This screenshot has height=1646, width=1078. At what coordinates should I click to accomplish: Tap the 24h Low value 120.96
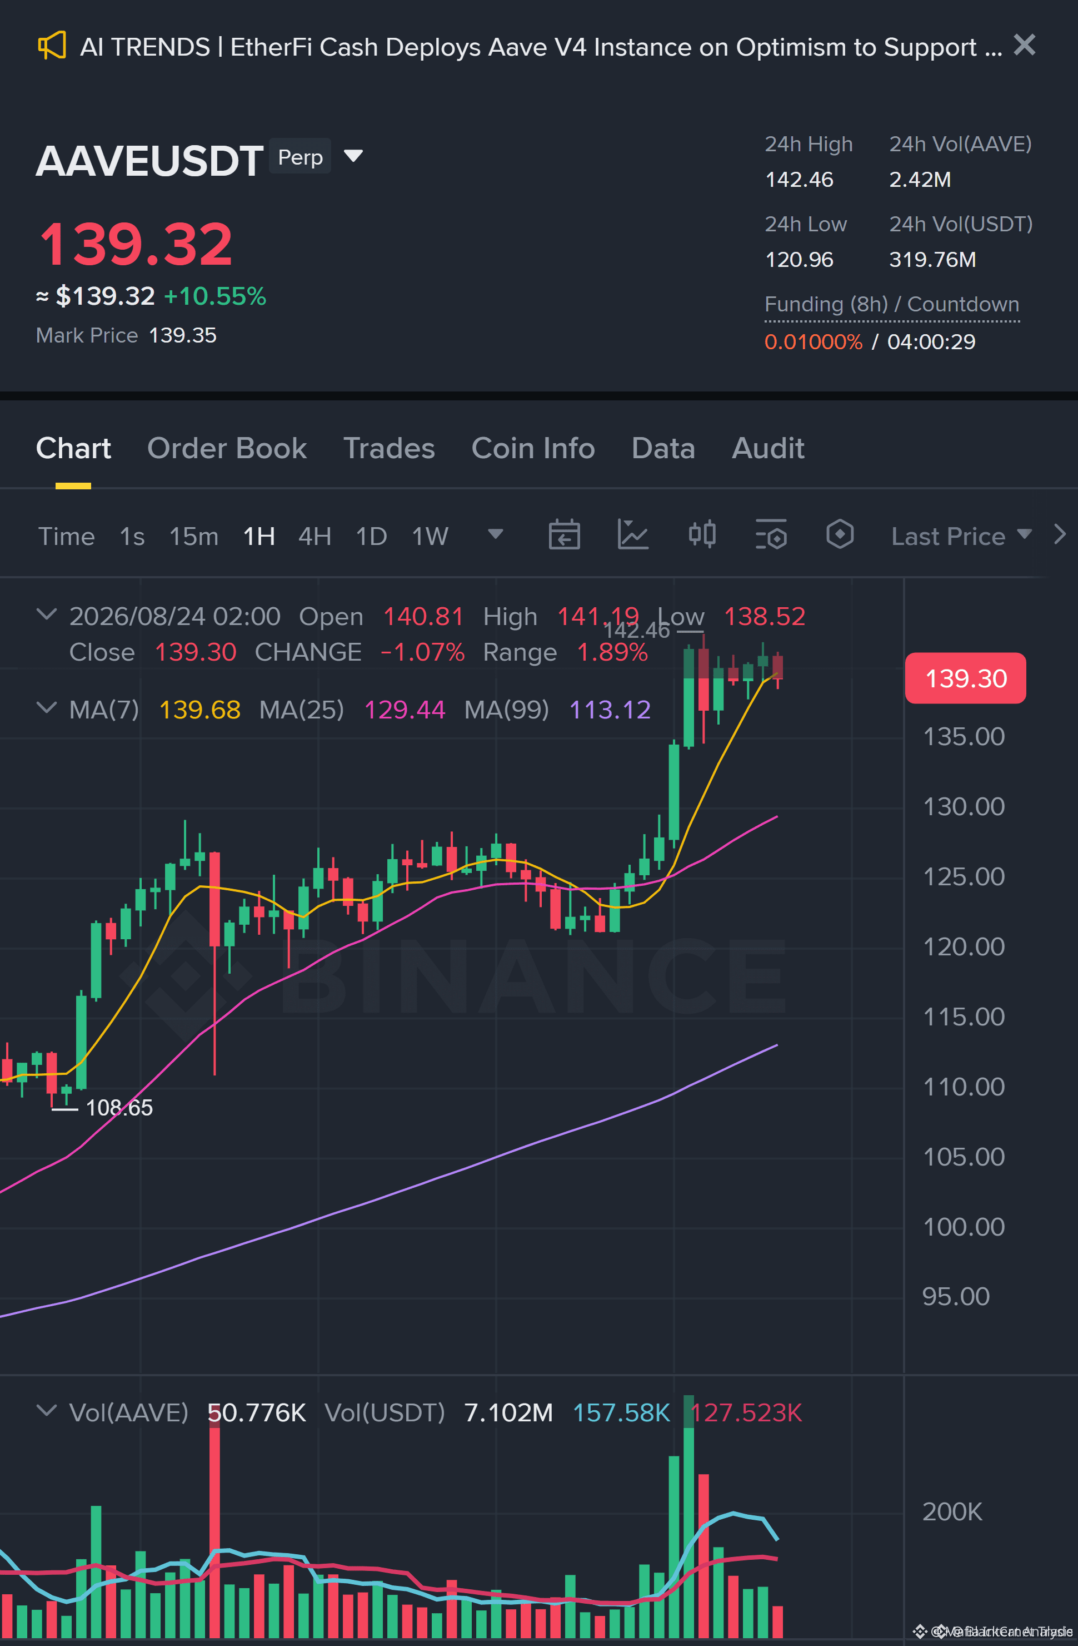pos(799,260)
